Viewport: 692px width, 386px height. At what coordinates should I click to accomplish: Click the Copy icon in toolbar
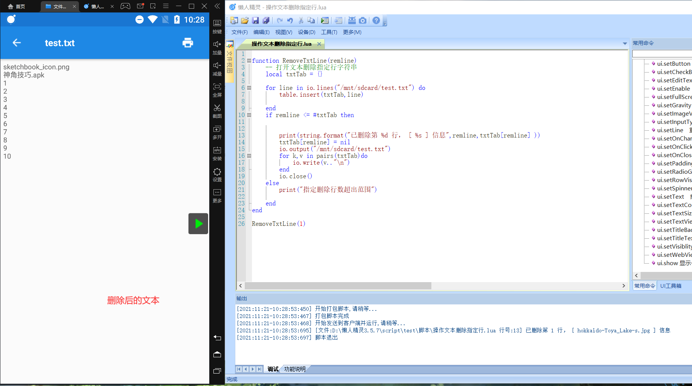[311, 21]
